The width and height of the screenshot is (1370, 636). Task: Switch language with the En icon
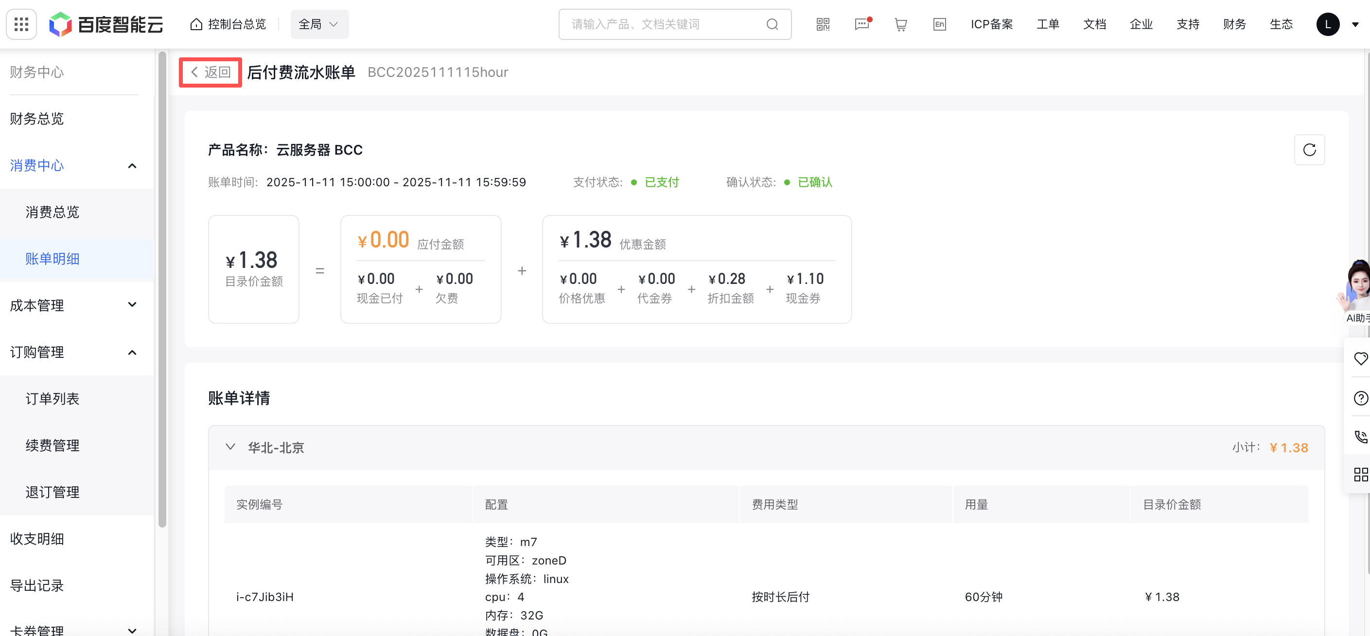tap(939, 24)
